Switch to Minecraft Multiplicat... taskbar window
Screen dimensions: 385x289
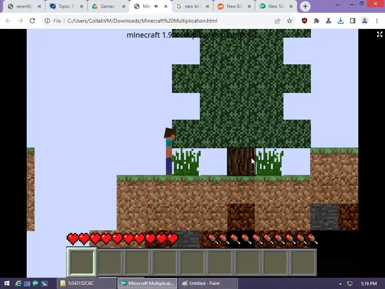(147, 283)
